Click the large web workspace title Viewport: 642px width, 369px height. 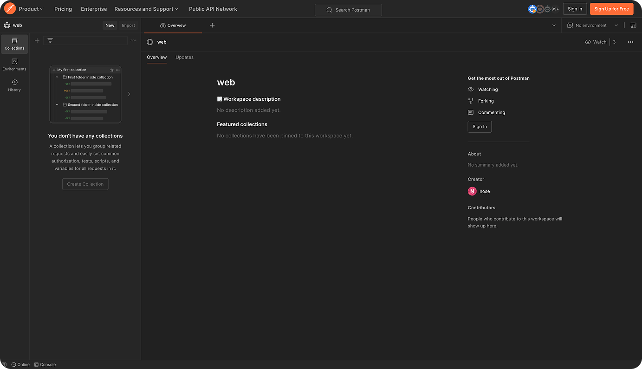click(x=226, y=83)
